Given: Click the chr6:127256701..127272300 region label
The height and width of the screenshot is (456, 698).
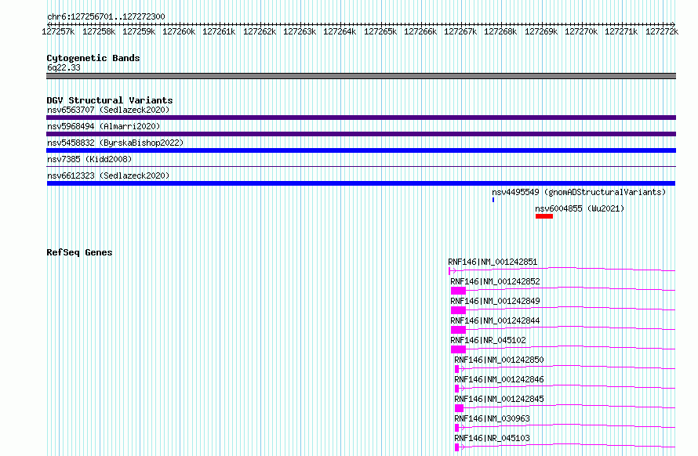Looking at the screenshot, I should pyautogui.click(x=106, y=16).
